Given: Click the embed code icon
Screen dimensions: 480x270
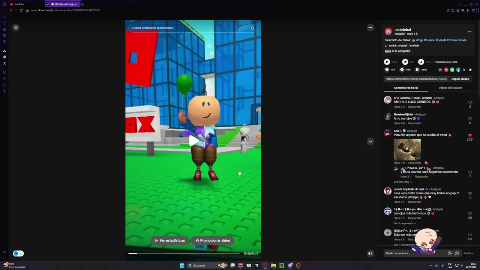Looking at the screenshot, I should (x=440, y=70).
